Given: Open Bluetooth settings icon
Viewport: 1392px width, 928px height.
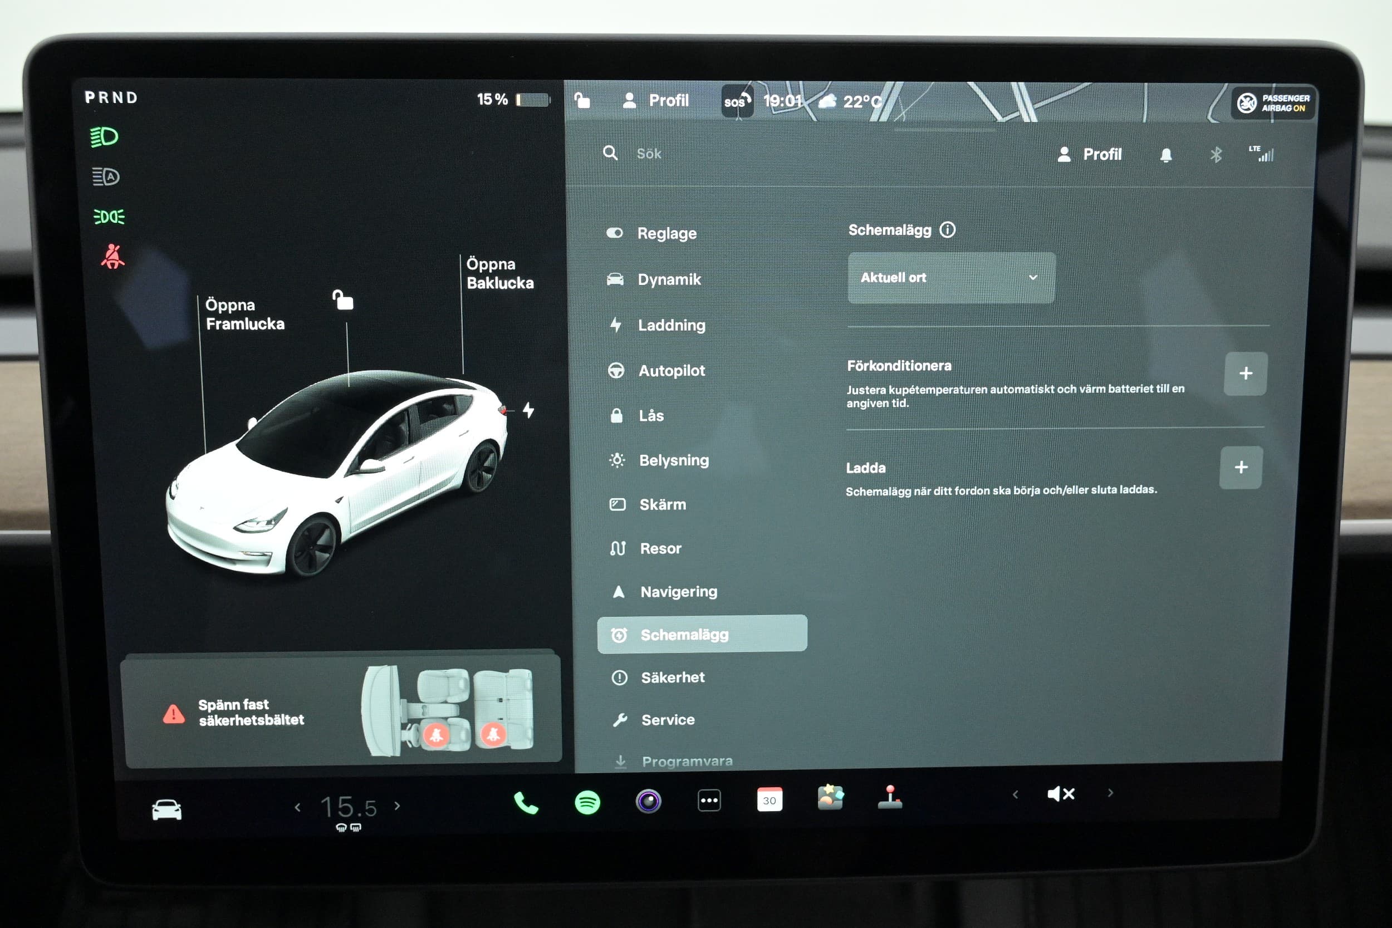Looking at the screenshot, I should point(1215,155).
